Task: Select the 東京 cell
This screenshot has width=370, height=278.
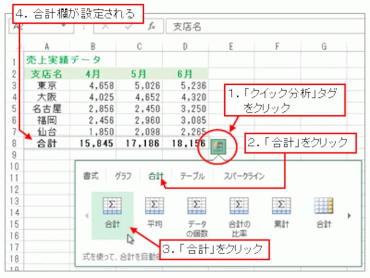Action: click(x=47, y=85)
